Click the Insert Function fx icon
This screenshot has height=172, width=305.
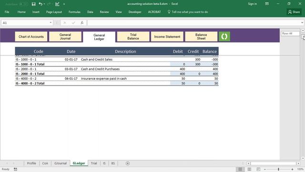click(82, 23)
